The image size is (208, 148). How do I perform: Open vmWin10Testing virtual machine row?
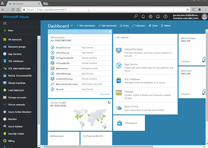pos(80,79)
